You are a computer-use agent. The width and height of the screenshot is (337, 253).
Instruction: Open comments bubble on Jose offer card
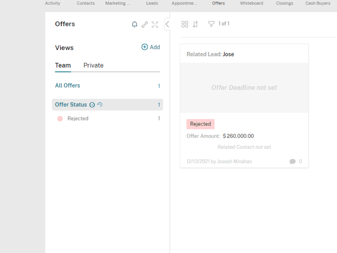pos(293,161)
